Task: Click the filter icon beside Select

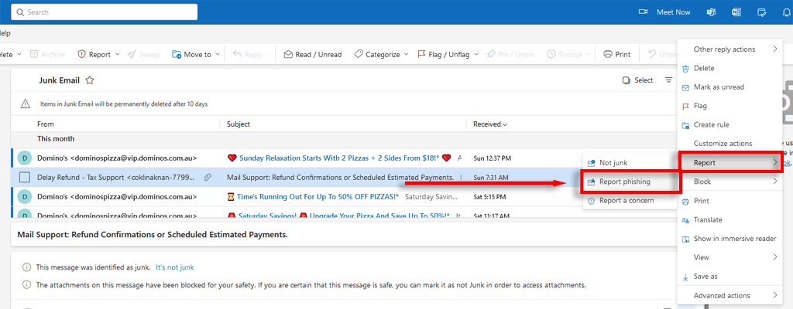Action: coord(668,80)
